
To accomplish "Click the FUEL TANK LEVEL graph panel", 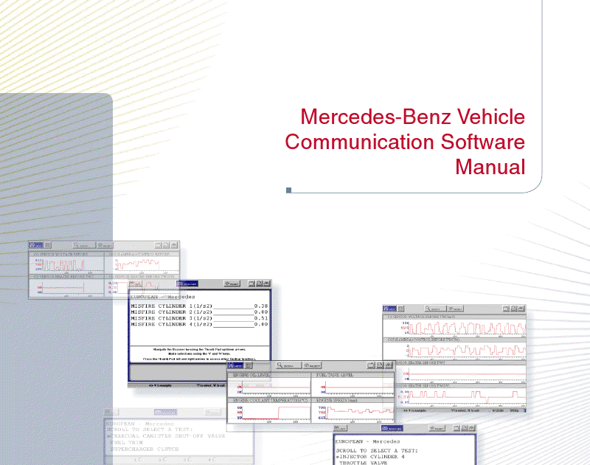I will pyautogui.click(x=353, y=385).
